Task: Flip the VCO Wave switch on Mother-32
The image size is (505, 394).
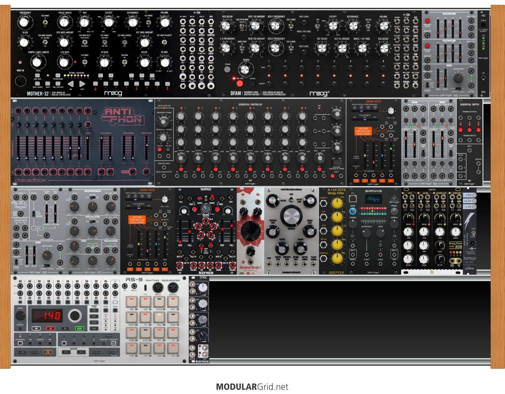Action: click(x=45, y=23)
